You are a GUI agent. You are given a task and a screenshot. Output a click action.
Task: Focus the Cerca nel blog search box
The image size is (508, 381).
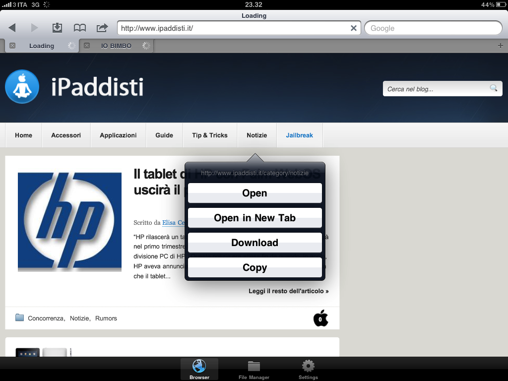click(x=443, y=89)
